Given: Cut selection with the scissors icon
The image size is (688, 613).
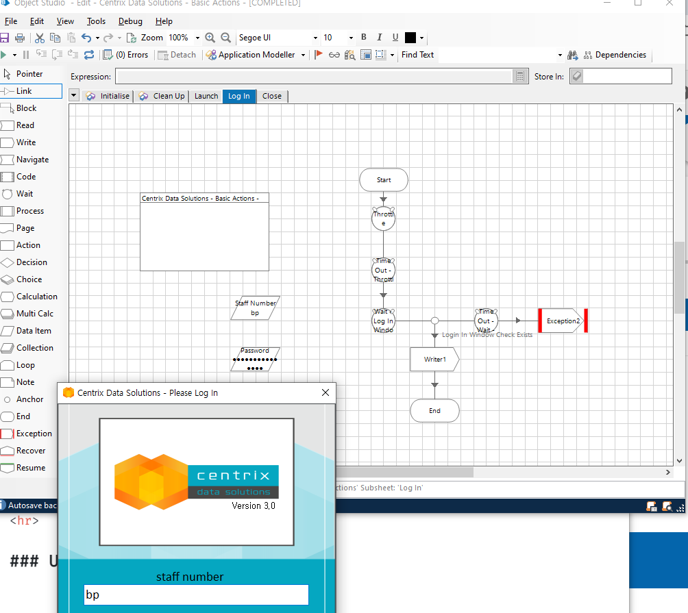Looking at the screenshot, I should [40, 38].
